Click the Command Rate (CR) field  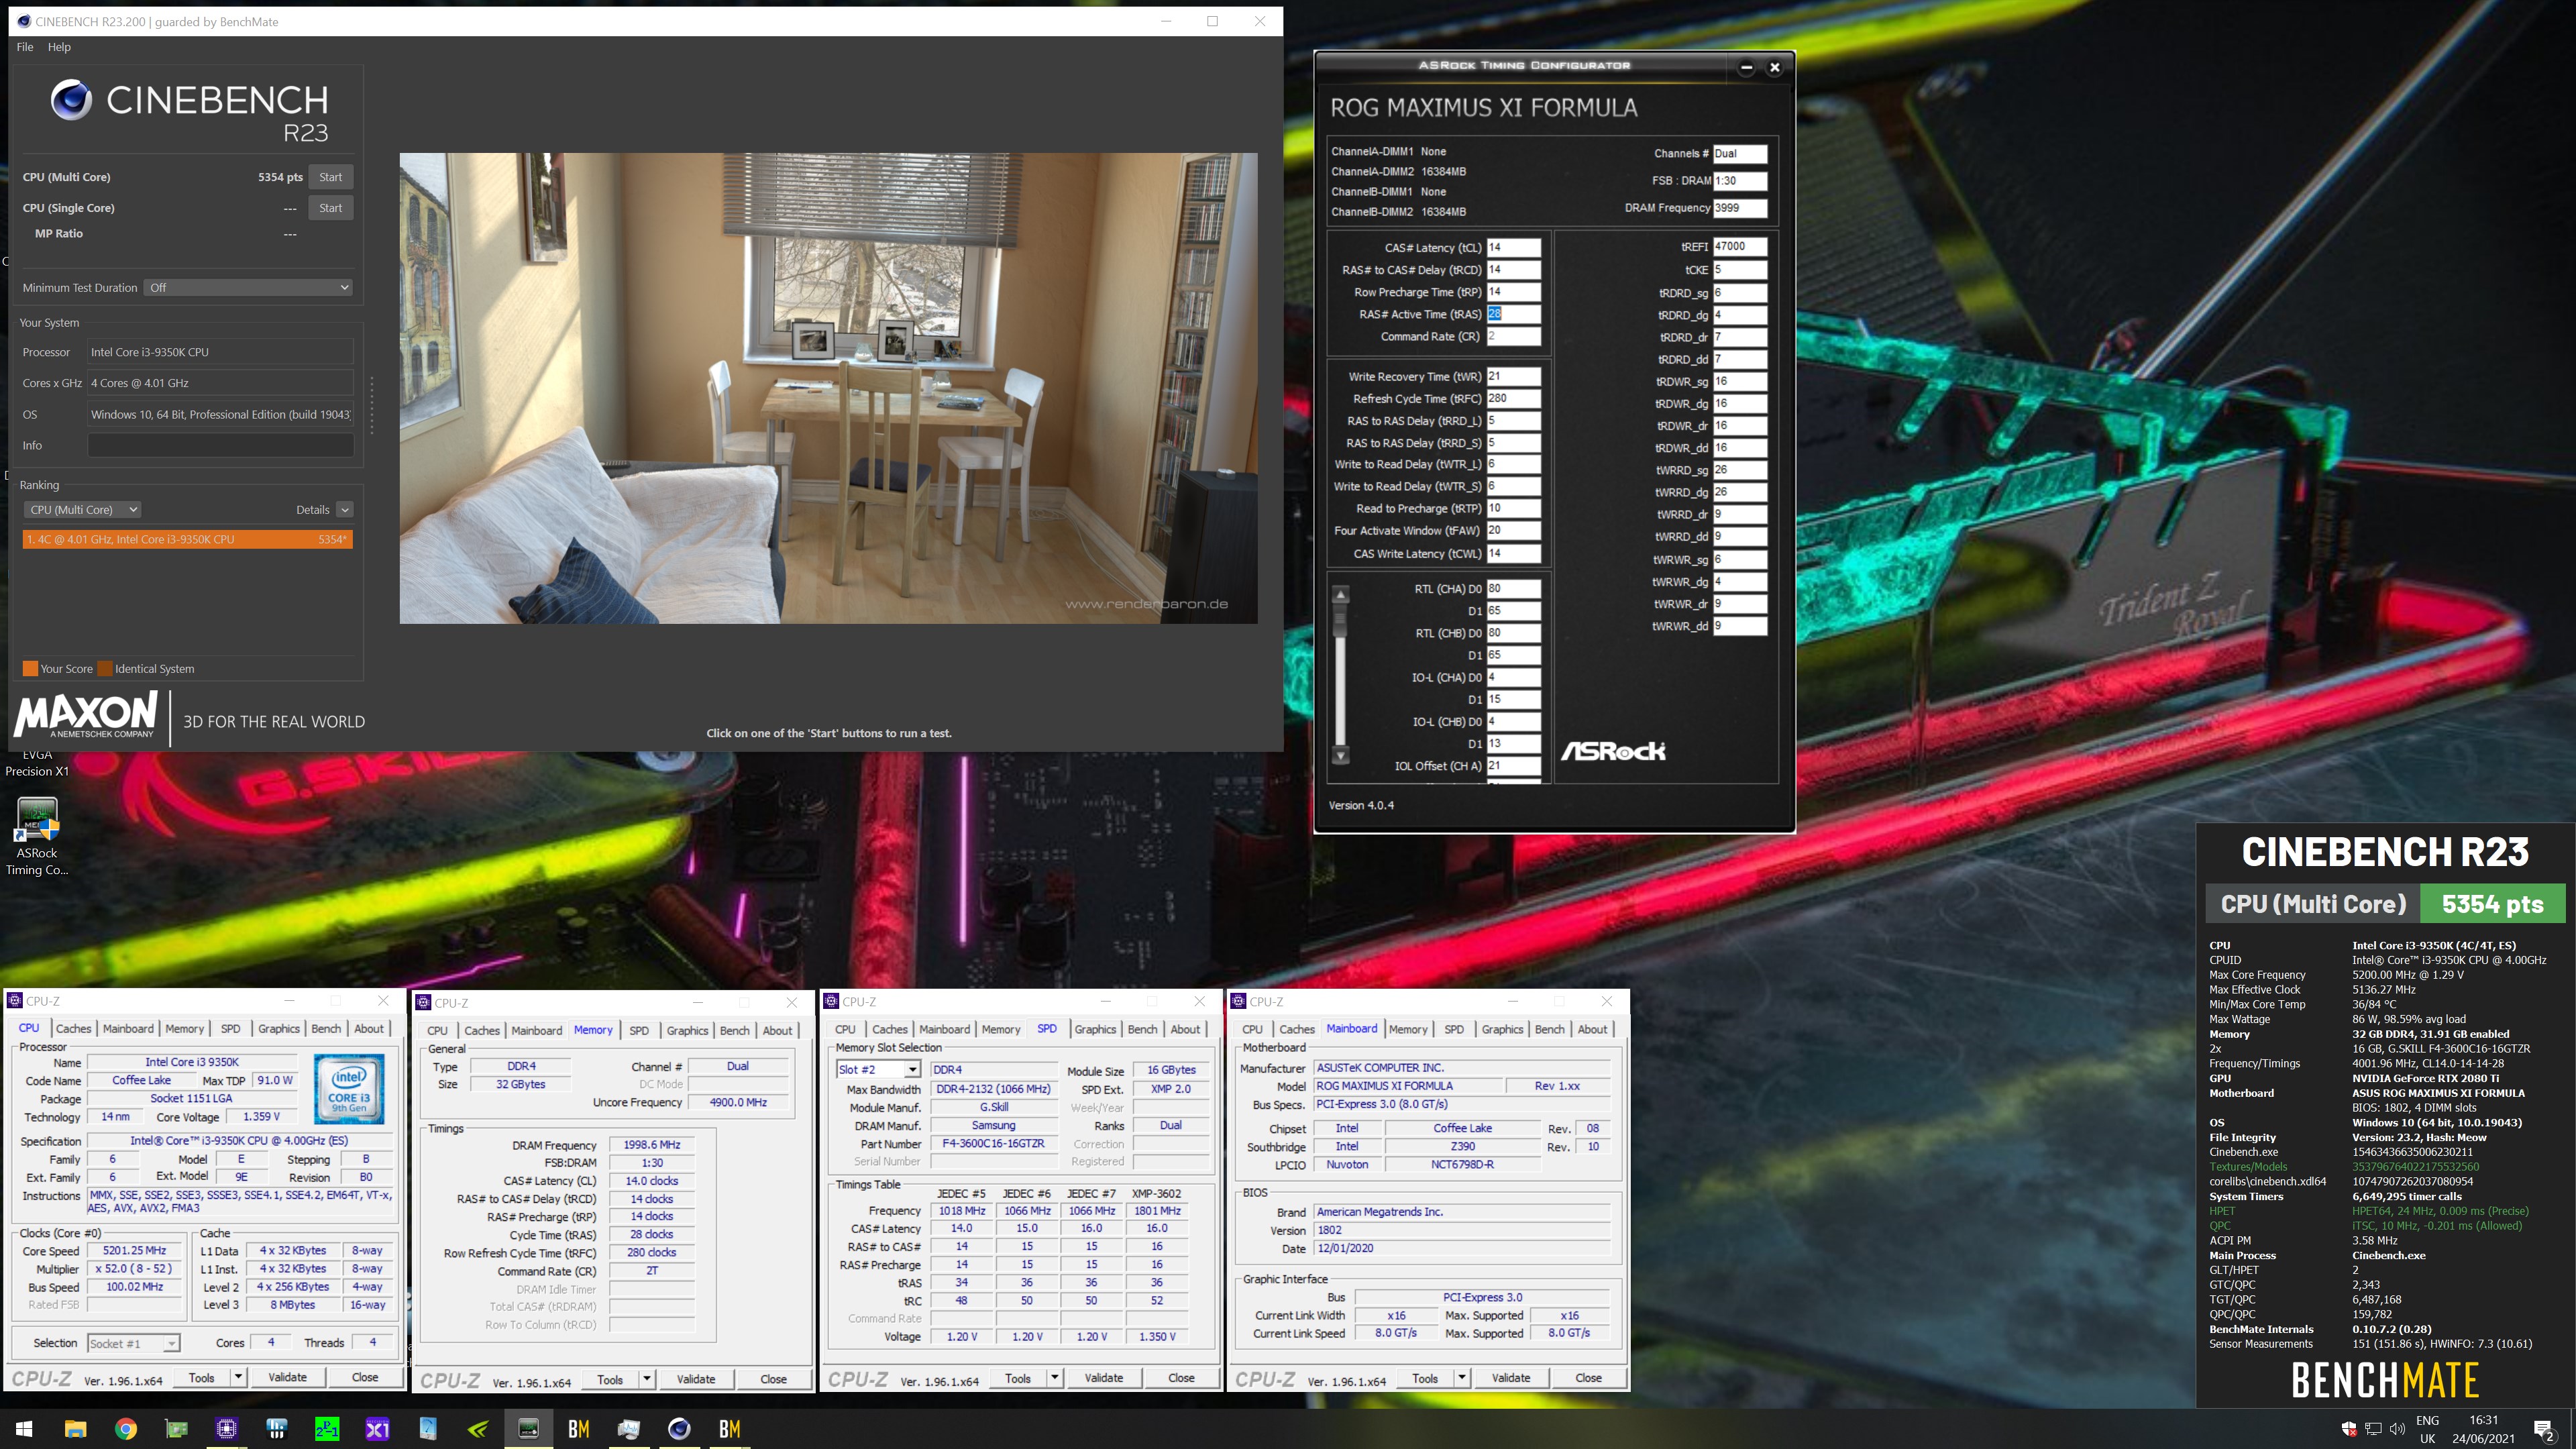(x=1513, y=336)
